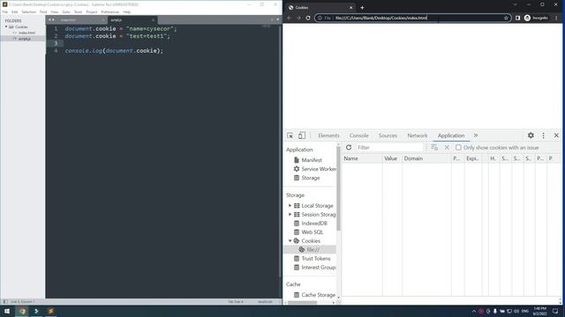Reload the Chrome page
The image size is (565, 317).
(308, 18)
